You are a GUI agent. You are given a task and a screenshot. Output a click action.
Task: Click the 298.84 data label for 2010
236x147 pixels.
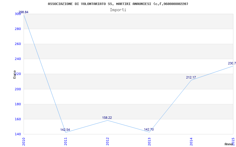pos(23,12)
